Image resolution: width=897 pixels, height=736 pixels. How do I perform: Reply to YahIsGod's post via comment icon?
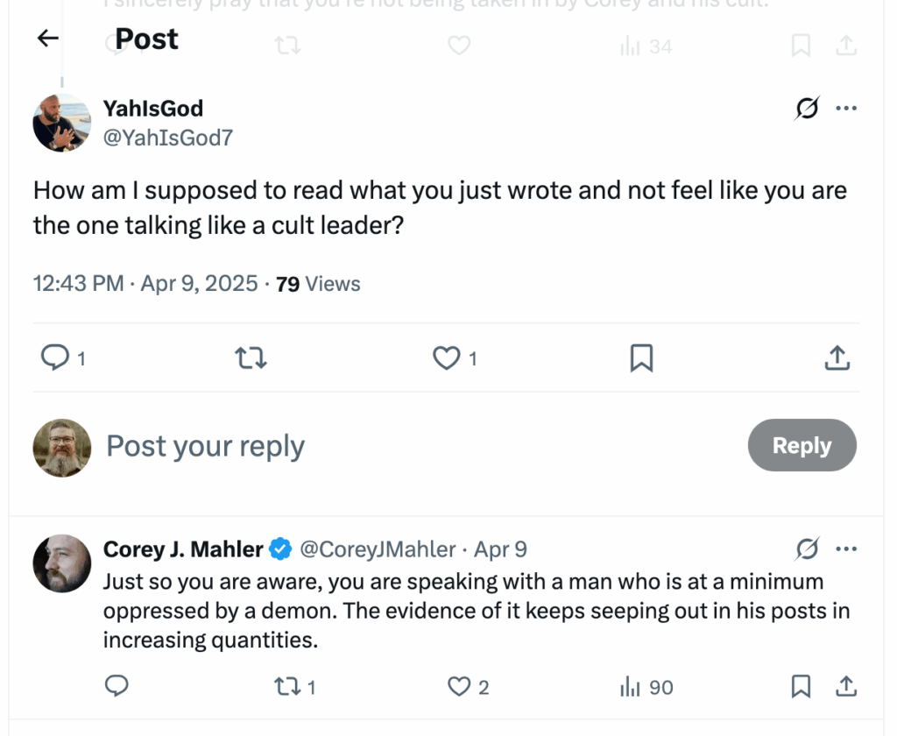click(x=55, y=357)
